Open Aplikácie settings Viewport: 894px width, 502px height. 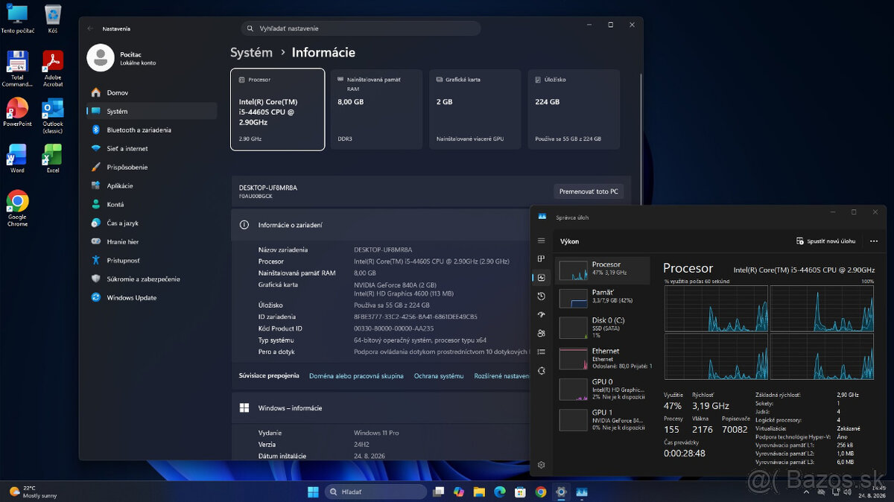coord(151,185)
